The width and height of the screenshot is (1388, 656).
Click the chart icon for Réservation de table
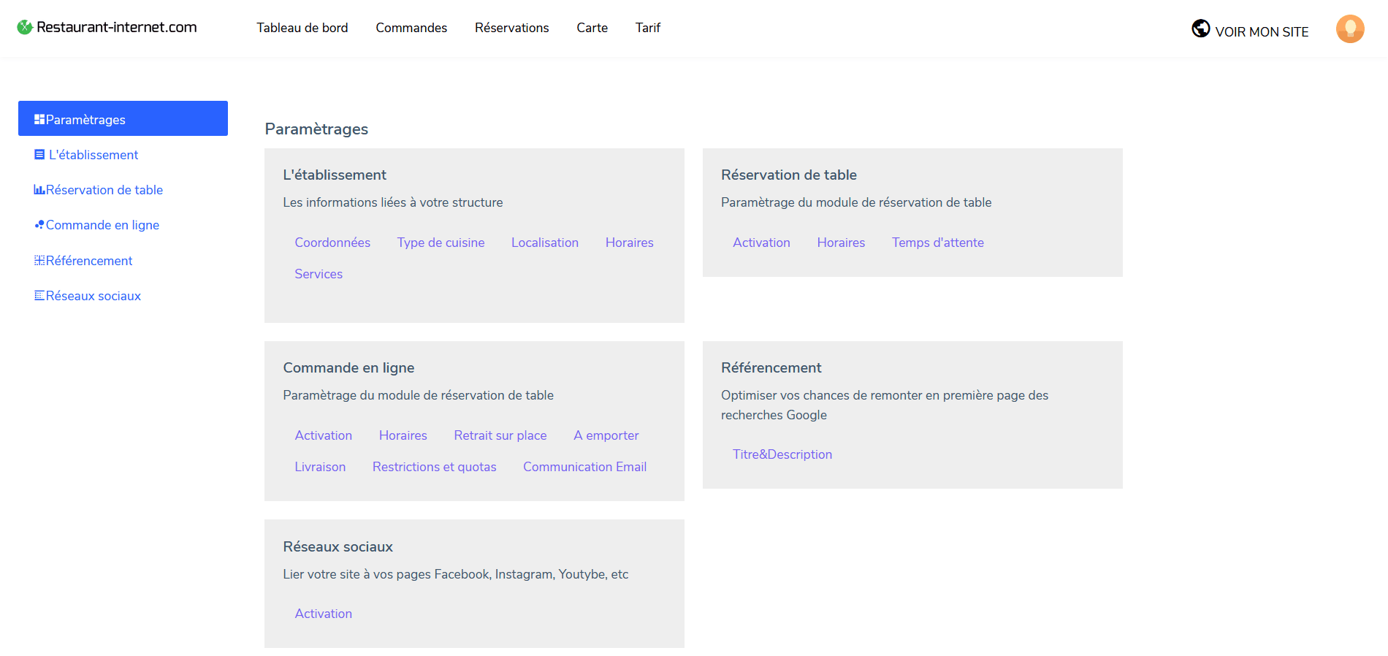pyautogui.click(x=39, y=190)
